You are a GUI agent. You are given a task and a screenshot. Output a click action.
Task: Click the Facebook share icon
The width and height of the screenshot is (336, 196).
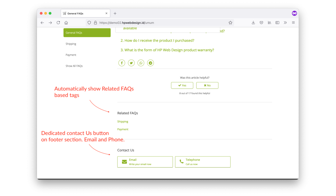(x=122, y=63)
